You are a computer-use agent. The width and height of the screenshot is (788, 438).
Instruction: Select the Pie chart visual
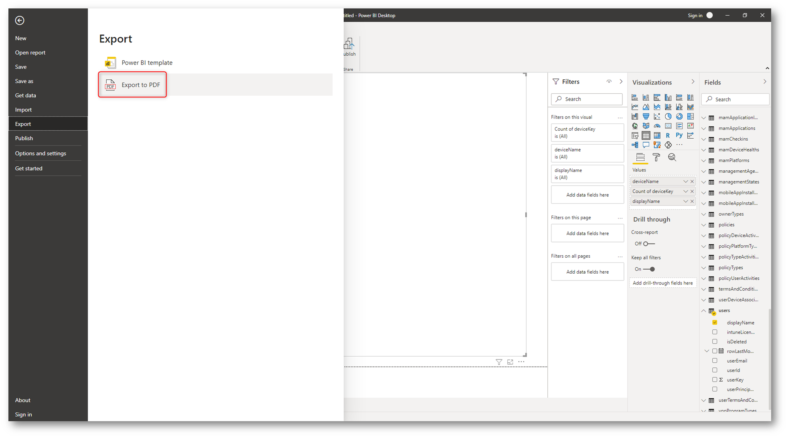click(668, 117)
